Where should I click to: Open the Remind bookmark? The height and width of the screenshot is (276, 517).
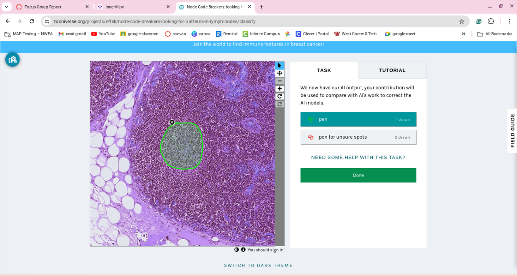point(227,34)
